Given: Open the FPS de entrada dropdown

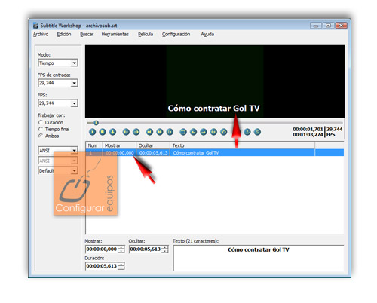Looking at the screenshot, I should point(58,83).
